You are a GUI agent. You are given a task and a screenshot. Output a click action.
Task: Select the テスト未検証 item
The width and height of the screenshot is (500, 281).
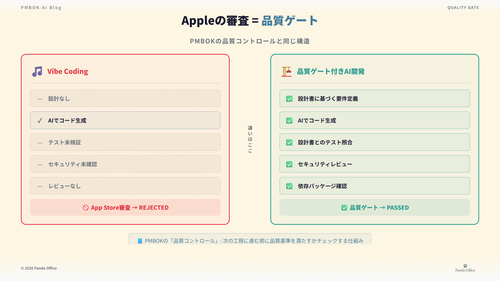125,142
